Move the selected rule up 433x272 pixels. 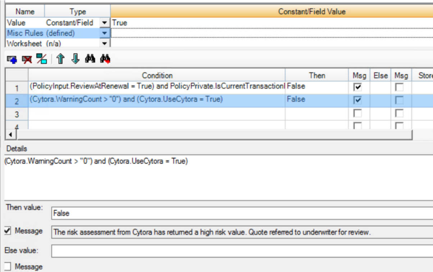(60, 59)
